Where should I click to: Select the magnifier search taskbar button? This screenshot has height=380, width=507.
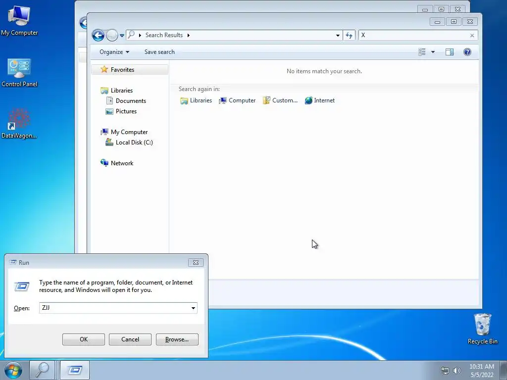coord(43,370)
